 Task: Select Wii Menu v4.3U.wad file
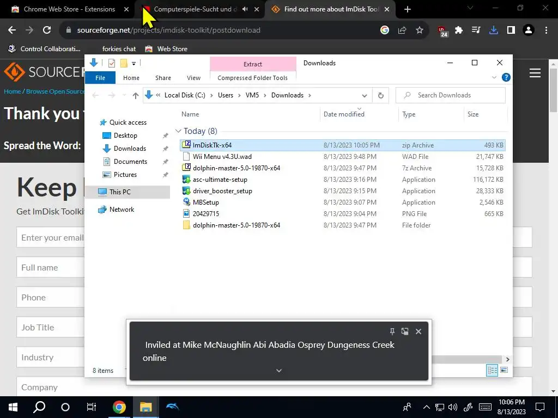[342, 156]
